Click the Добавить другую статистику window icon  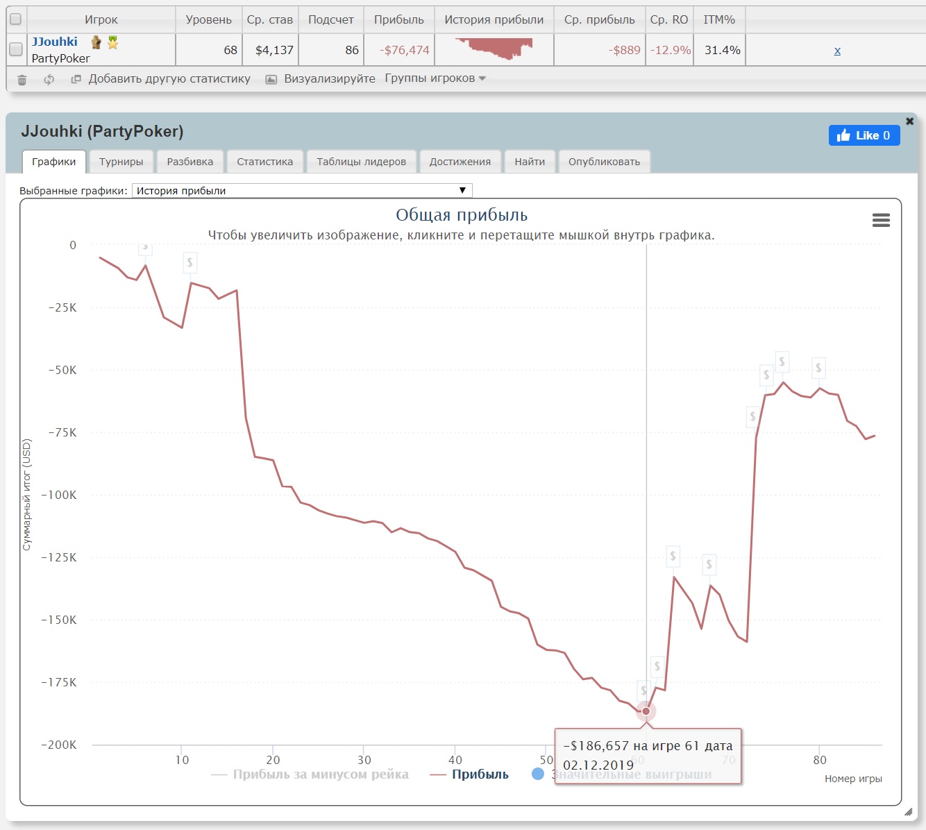point(76,79)
